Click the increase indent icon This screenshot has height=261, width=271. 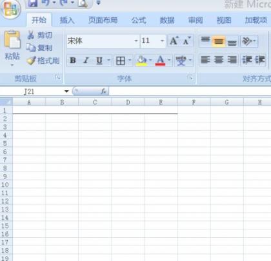(x=260, y=60)
